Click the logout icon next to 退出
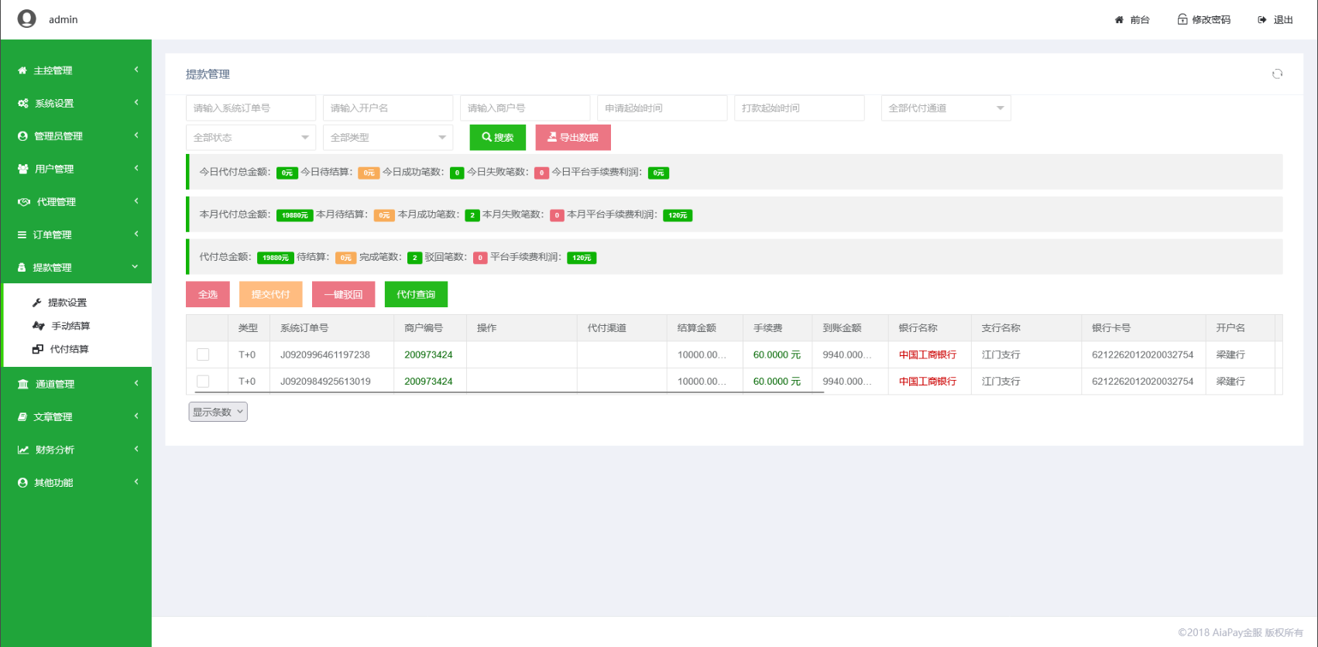 pos(1262,20)
